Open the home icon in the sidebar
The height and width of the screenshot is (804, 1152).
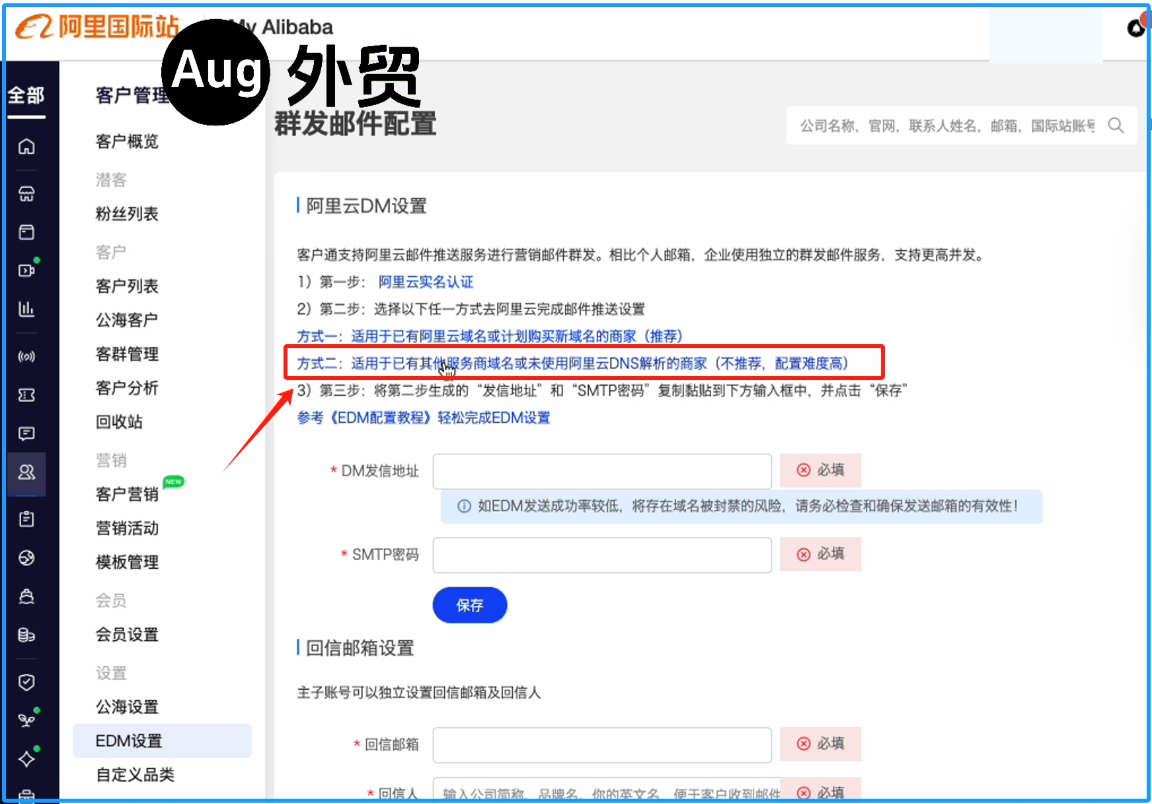26,146
